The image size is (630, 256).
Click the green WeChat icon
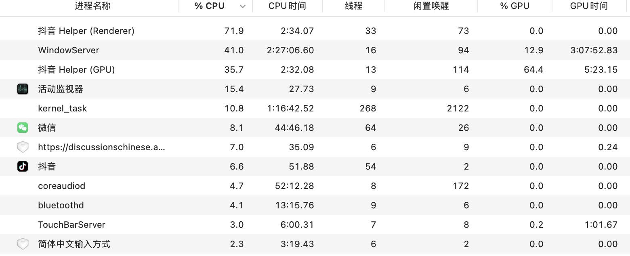coord(23,128)
